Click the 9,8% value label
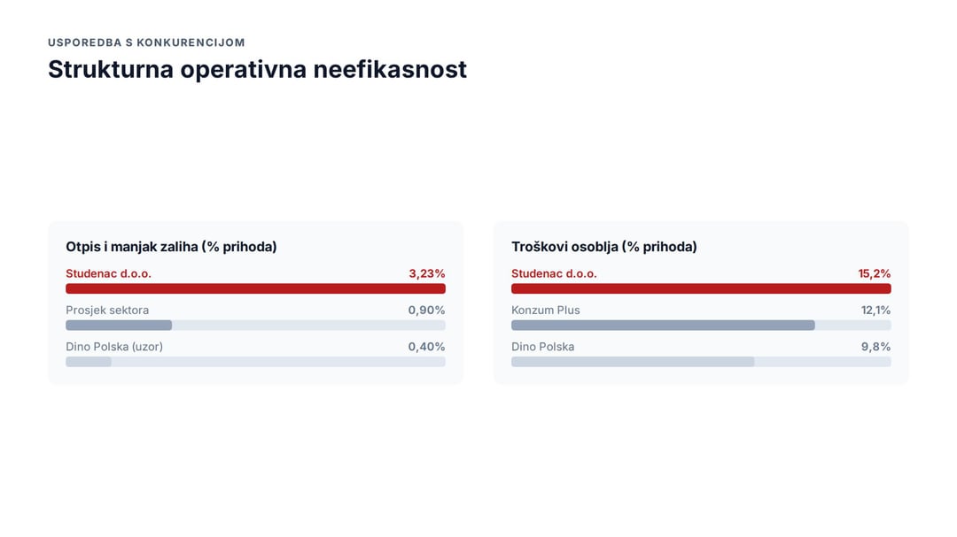Viewport: 957px width, 537px height. pos(875,347)
